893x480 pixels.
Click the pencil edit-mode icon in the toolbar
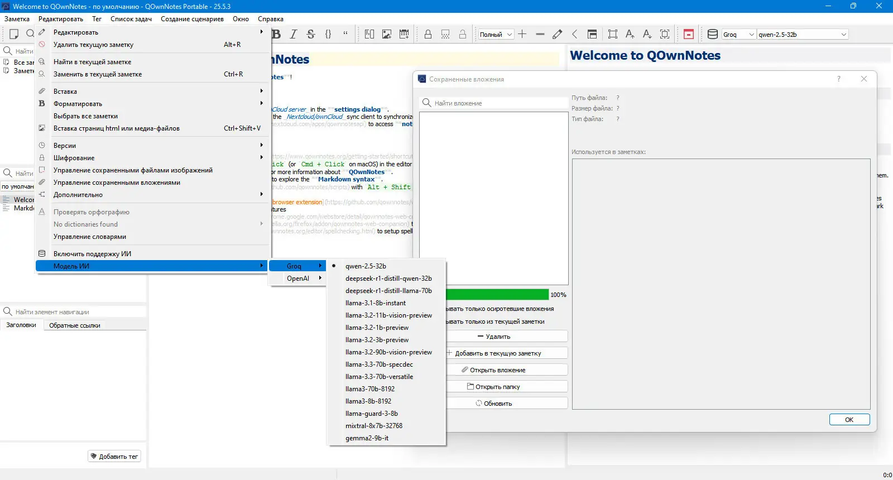point(557,34)
